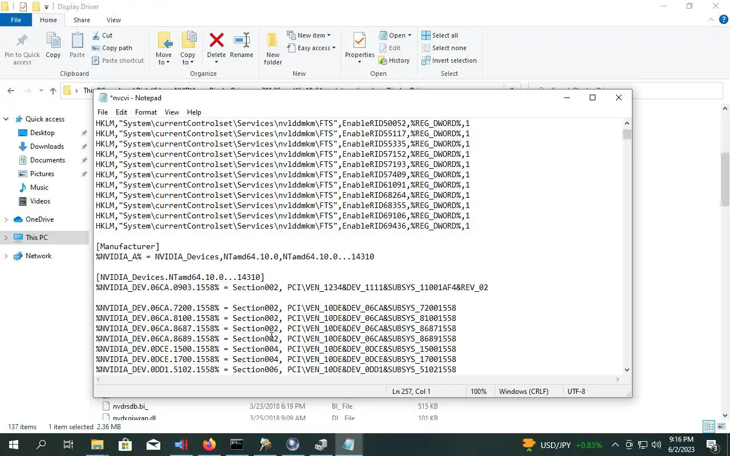Screen dimensions: 730x456
Task: Switch to Explorer View ribbon tab
Action: click(x=113, y=20)
